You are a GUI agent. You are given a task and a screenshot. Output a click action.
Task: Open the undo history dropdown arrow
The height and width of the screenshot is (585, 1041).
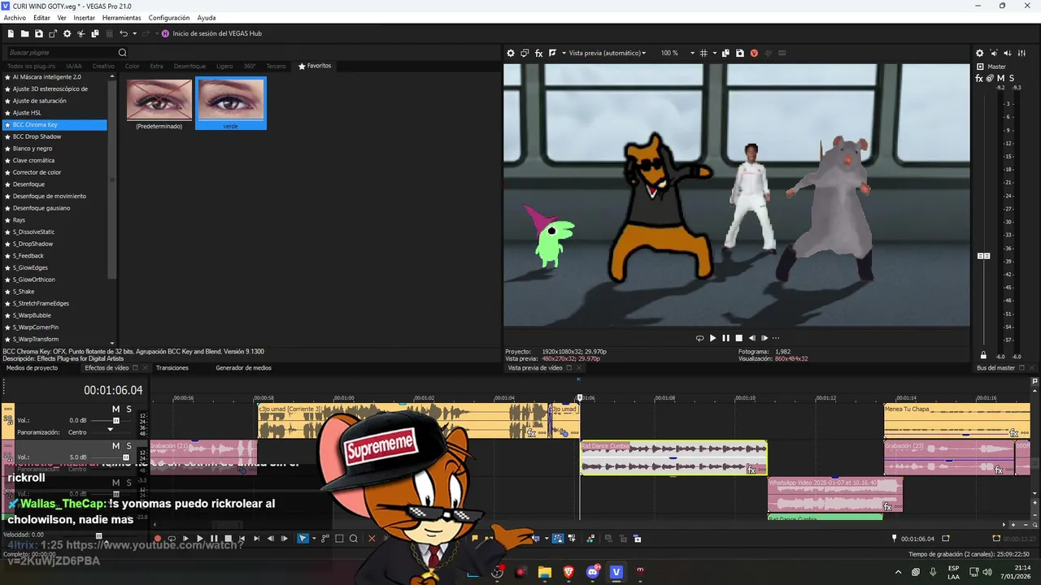click(134, 33)
